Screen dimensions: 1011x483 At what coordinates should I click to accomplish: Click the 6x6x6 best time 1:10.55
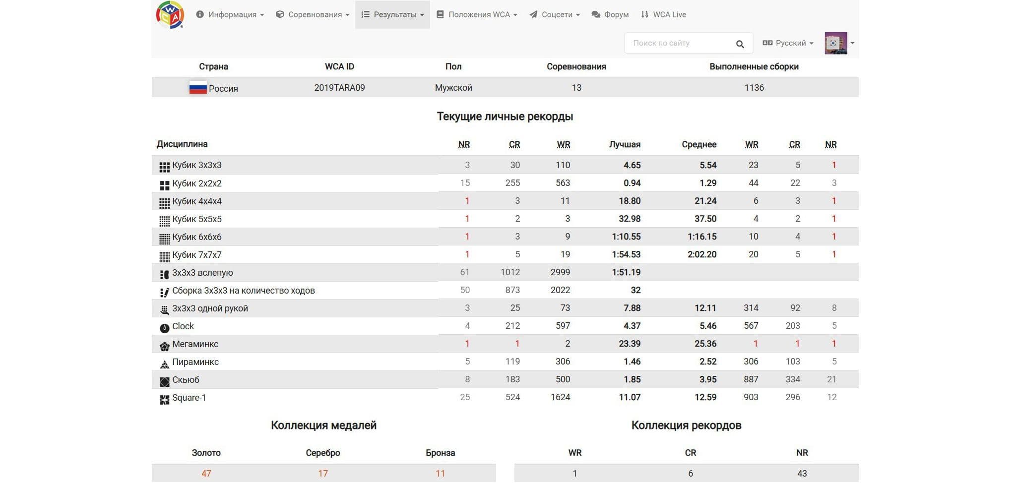(626, 237)
